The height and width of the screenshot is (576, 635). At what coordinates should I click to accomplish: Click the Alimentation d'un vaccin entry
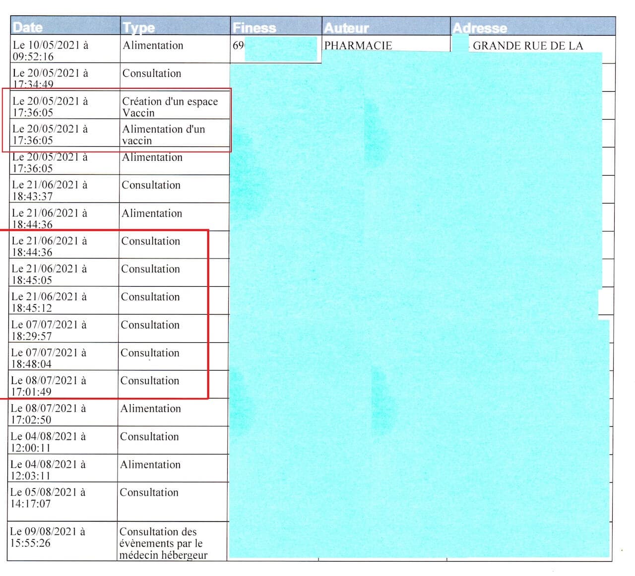tap(163, 134)
